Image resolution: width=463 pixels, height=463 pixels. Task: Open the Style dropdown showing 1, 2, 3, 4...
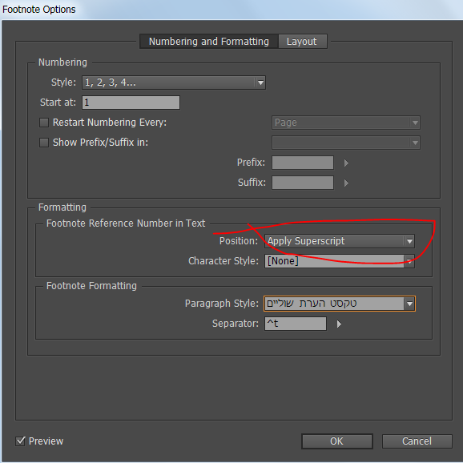[174, 83]
